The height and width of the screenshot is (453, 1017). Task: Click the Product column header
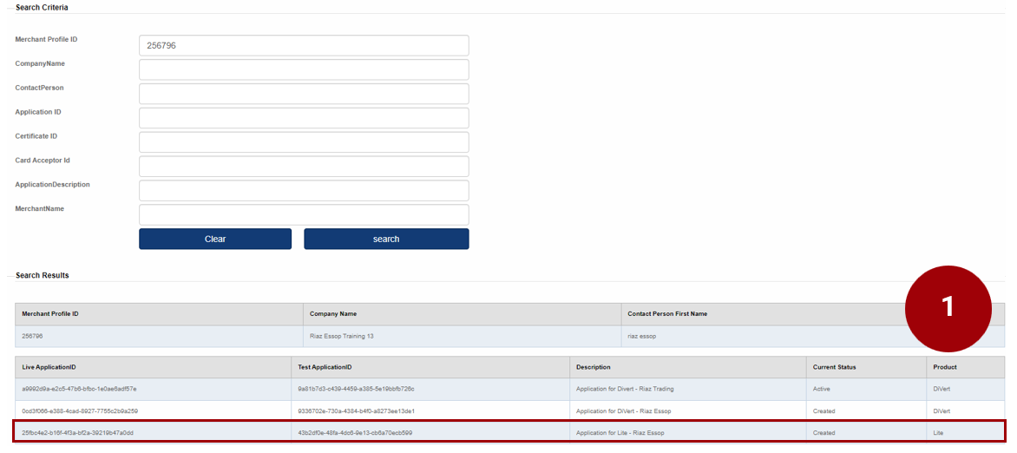945,367
